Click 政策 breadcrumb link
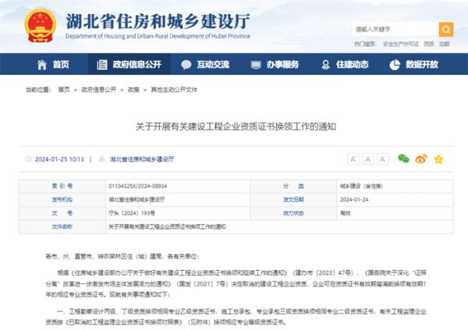Screen dimensions: 468x331 [x=133, y=90]
